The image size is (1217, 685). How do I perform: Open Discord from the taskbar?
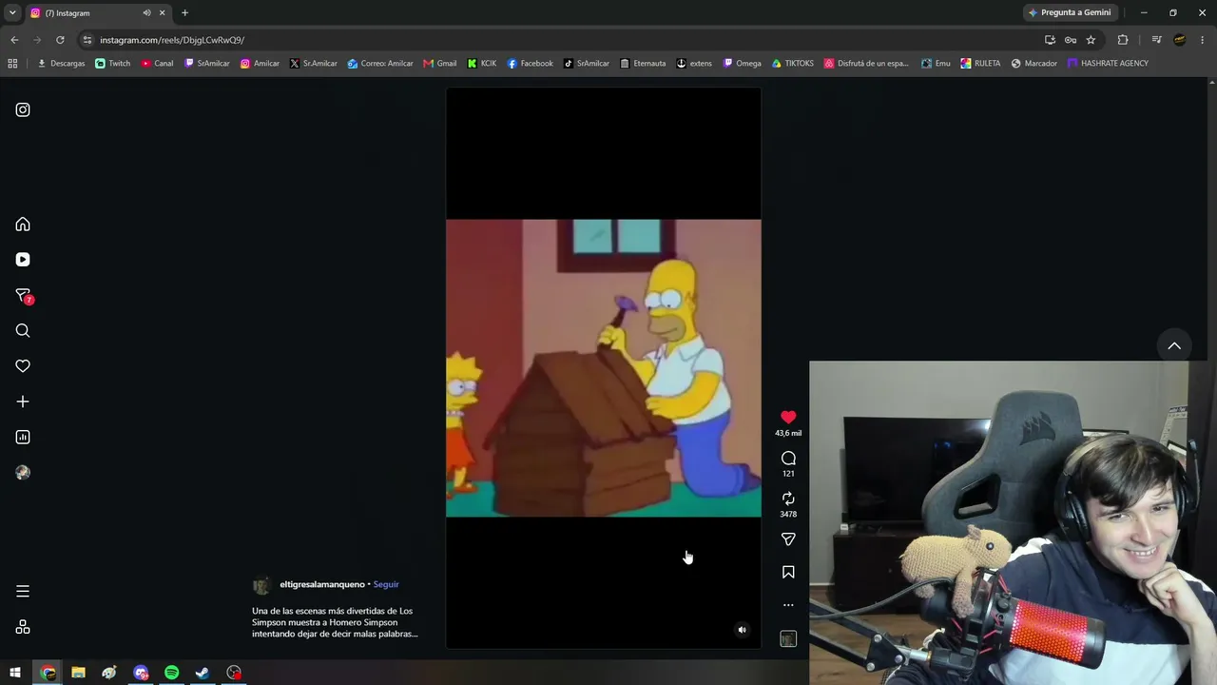(x=141, y=673)
